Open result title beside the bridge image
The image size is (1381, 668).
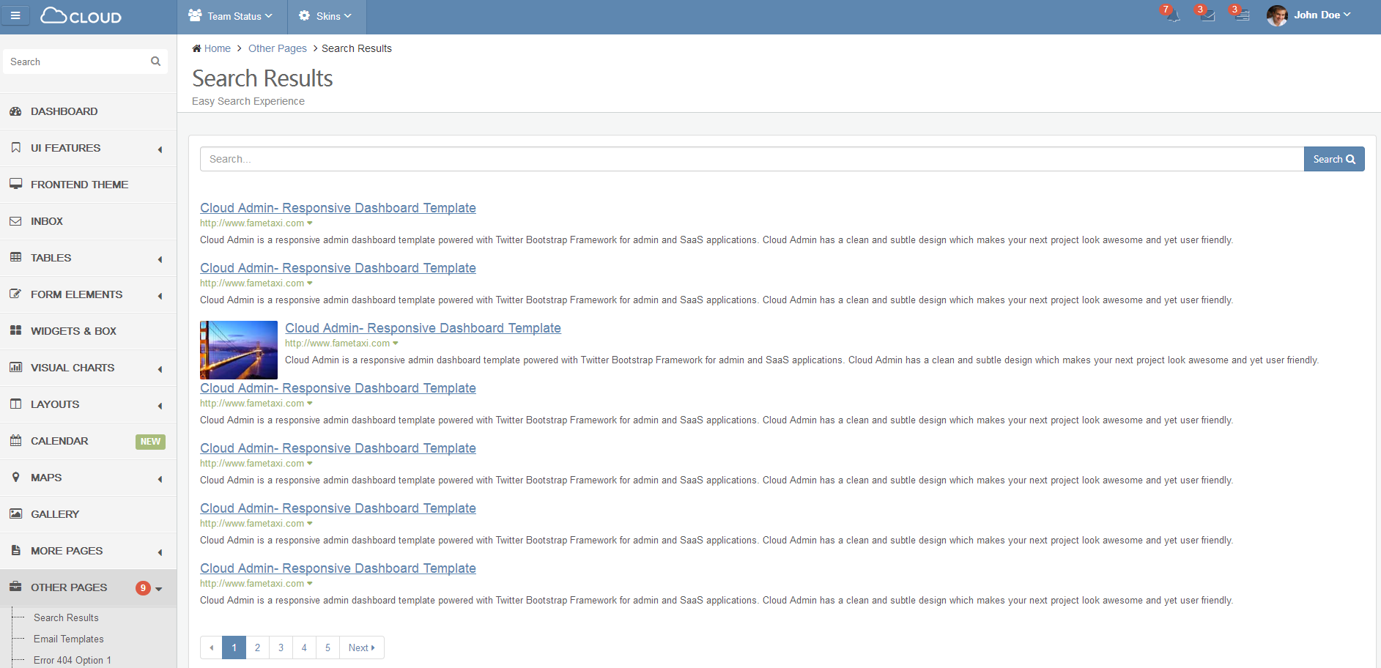pyautogui.click(x=423, y=328)
